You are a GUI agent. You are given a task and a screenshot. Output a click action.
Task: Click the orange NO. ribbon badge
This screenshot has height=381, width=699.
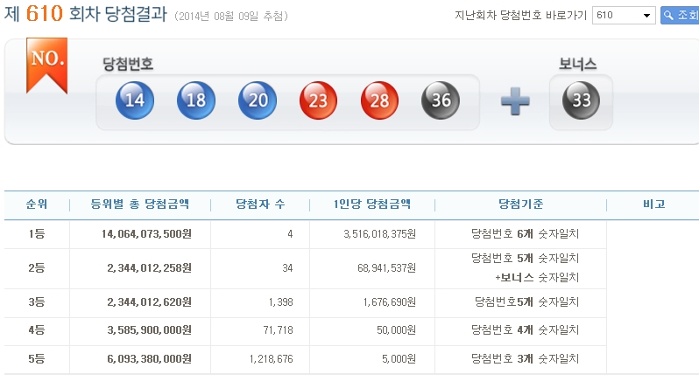(x=46, y=66)
